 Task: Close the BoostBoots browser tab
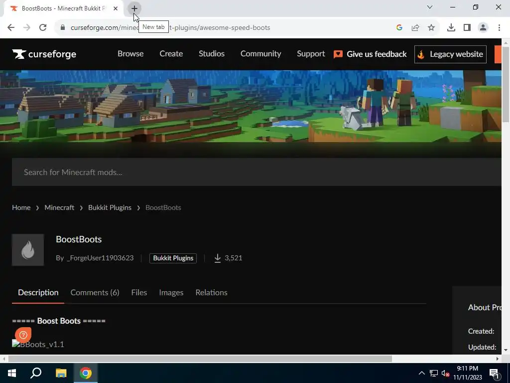[116, 8]
